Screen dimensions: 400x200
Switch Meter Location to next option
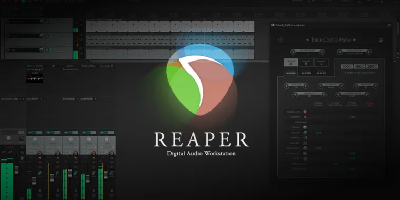[367, 95]
